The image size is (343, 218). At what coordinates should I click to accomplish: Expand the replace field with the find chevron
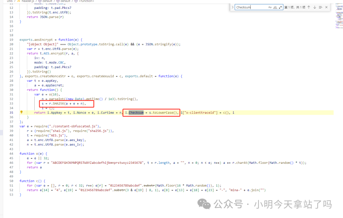tap(232, 7)
